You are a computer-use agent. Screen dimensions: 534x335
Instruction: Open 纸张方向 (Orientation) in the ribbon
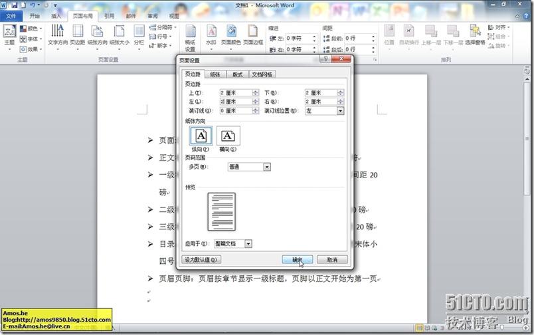pos(98,35)
